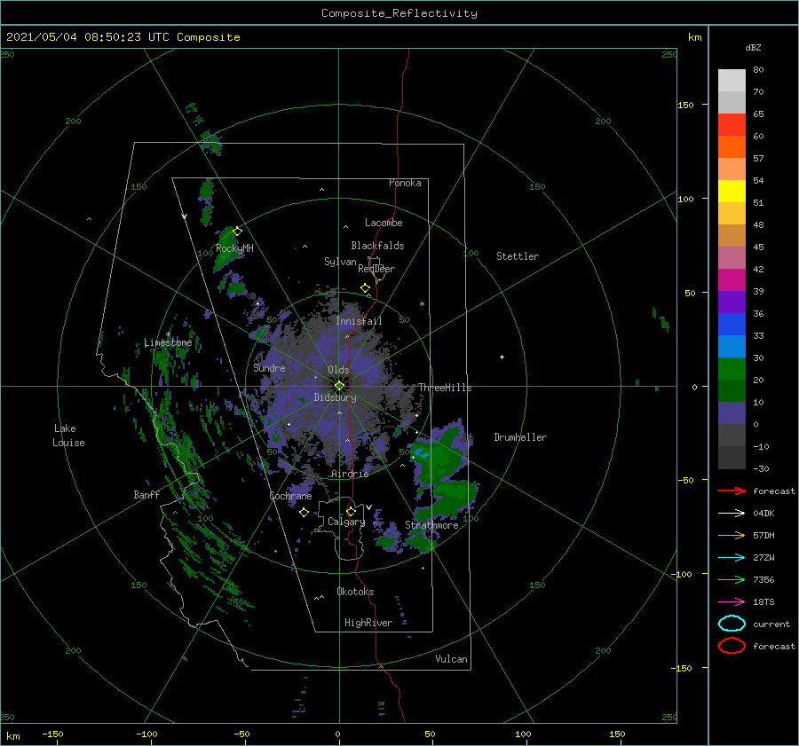Select the bright green 20–30 dBZ swatch

pyautogui.click(x=732, y=369)
